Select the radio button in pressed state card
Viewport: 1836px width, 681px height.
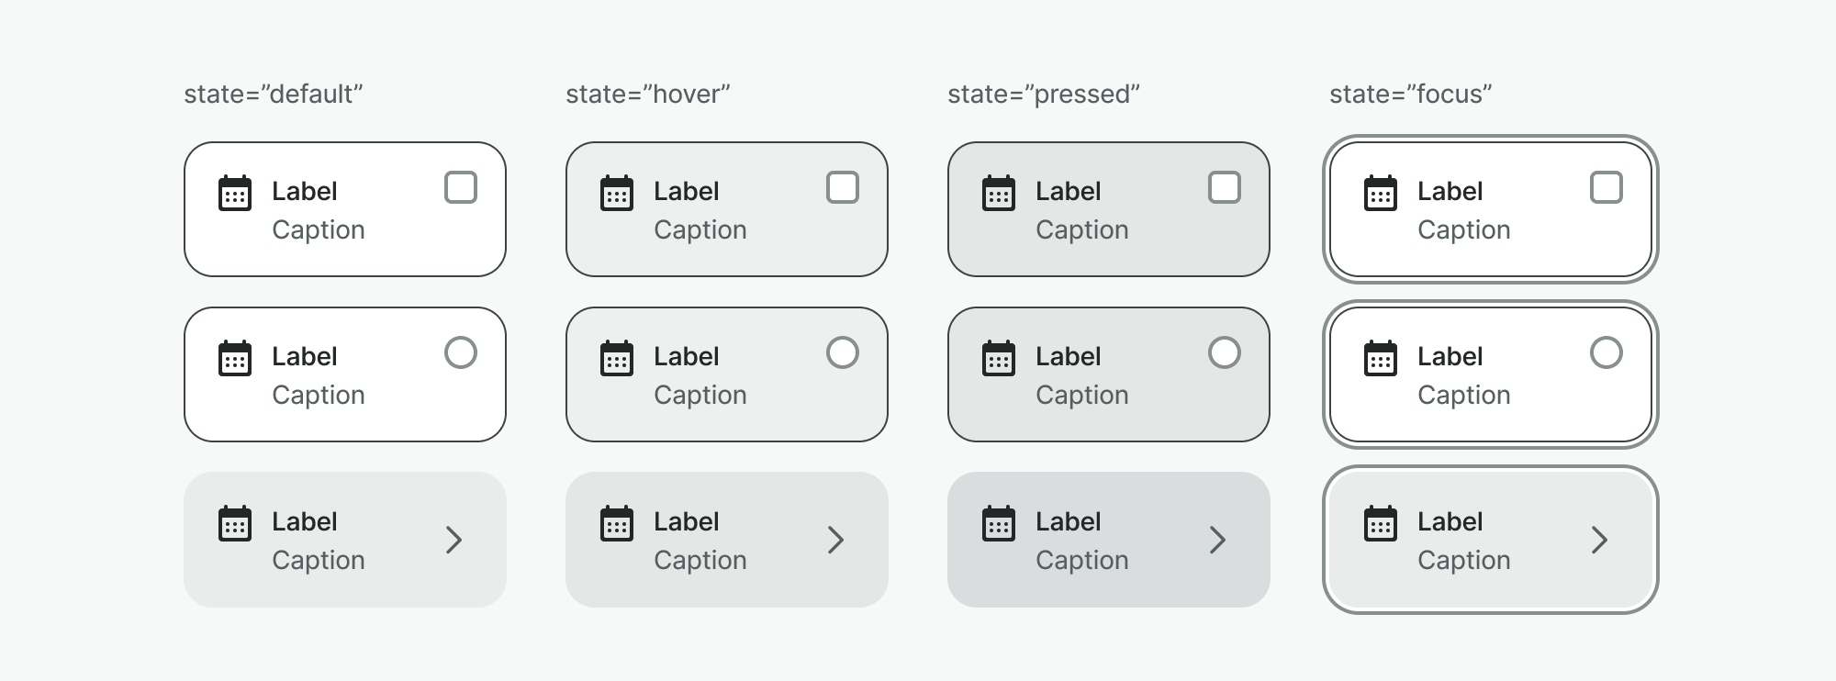tap(1225, 352)
